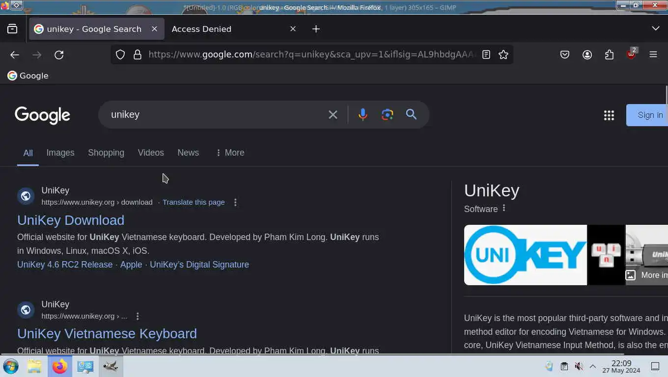Expand the More search filters menu
The width and height of the screenshot is (668, 377).
[230, 153]
